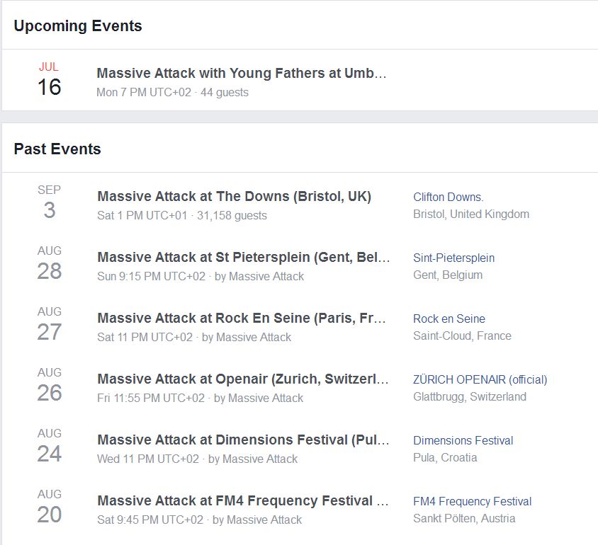
Task: Open the St Pietersplein Gent event
Action: click(243, 257)
